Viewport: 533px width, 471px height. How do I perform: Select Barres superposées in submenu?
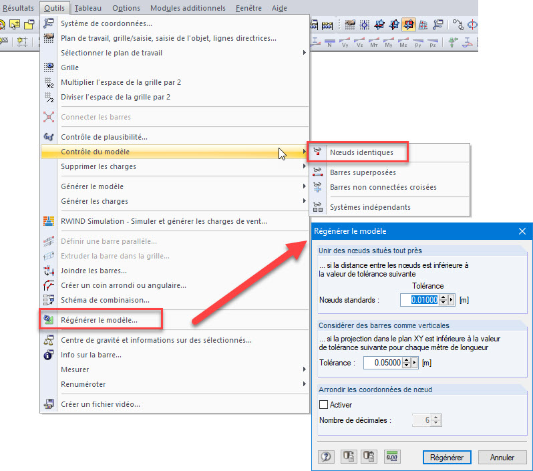390,172
